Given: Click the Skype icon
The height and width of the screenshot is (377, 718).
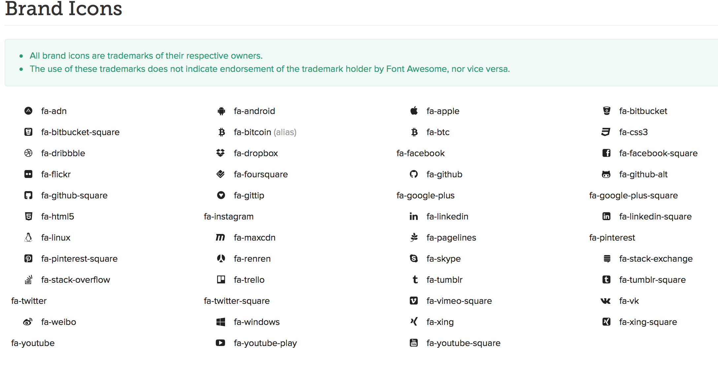Looking at the screenshot, I should click(x=413, y=258).
